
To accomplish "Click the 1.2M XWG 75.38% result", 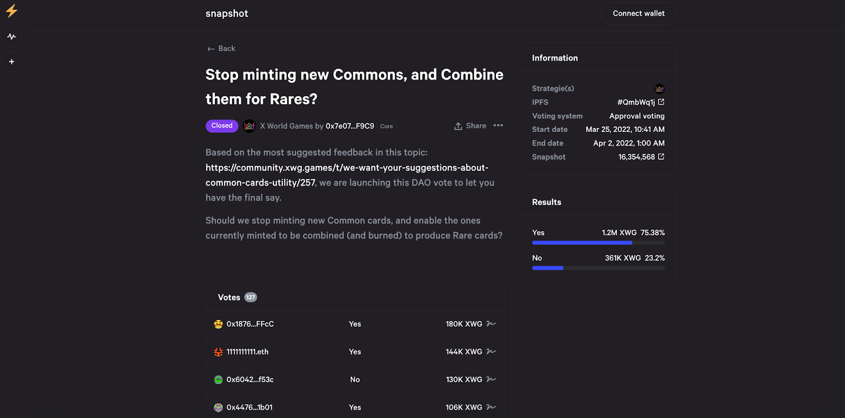I will click(633, 233).
